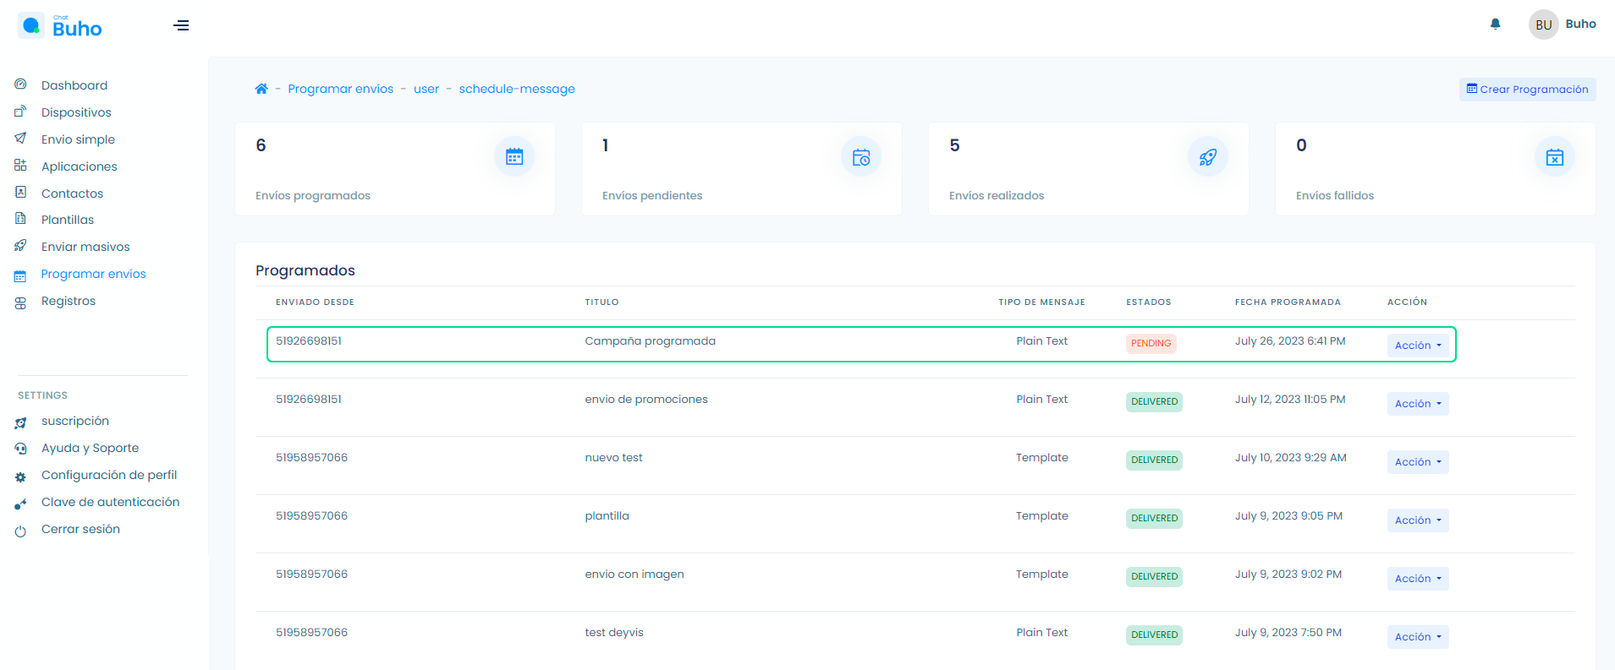Click the PENDING status badge
The width and height of the screenshot is (1615, 670).
click(1151, 343)
